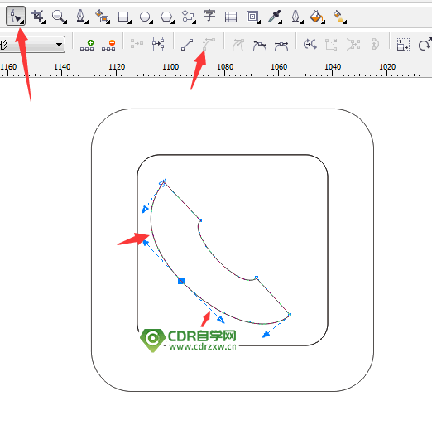Click the ruler label 1100

click(170, 67)
